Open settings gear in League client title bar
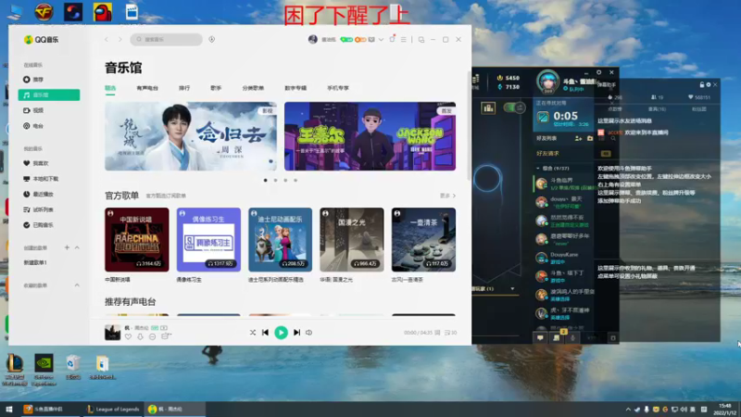 pyautogui.click(x=598, y=72)
